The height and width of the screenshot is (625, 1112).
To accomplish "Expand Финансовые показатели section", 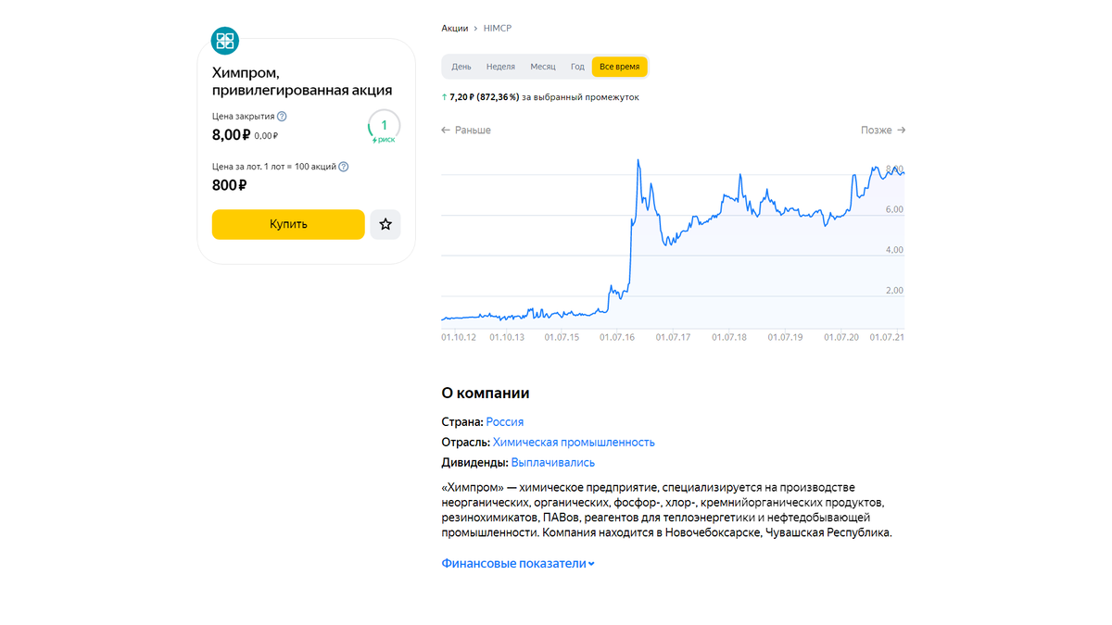I will tap(518, 563).
